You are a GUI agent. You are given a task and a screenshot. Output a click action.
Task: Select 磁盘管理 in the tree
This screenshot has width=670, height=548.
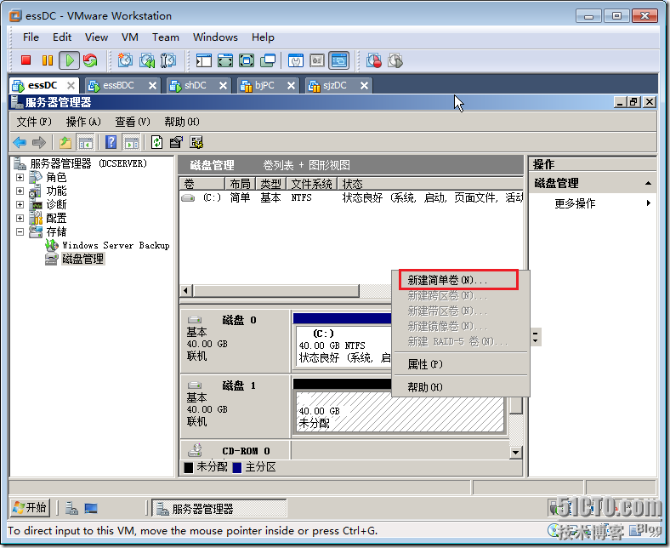click(x=82, y=259)
